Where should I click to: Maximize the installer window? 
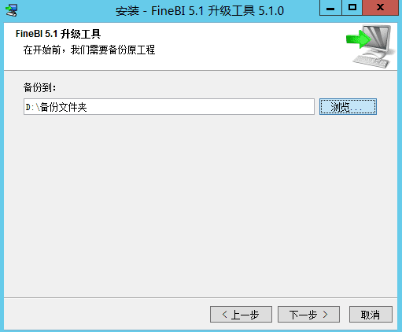[352, 8]
